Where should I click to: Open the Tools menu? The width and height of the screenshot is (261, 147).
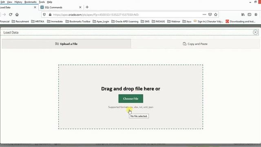point(42,2)
